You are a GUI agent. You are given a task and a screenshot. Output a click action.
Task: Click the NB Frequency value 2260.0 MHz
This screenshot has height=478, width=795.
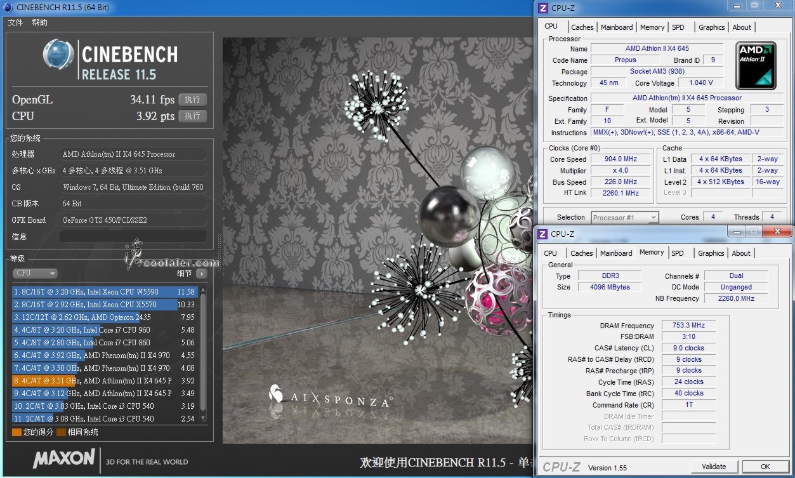736,298
